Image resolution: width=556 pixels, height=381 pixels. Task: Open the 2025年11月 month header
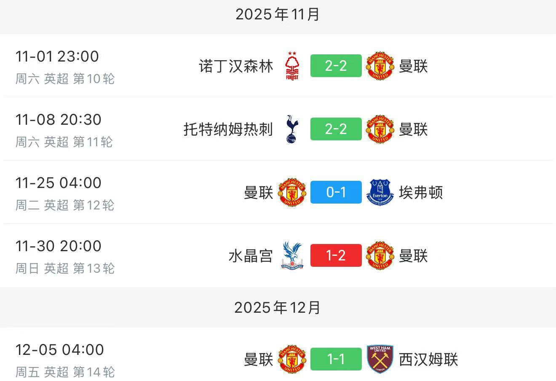(278, 15)
